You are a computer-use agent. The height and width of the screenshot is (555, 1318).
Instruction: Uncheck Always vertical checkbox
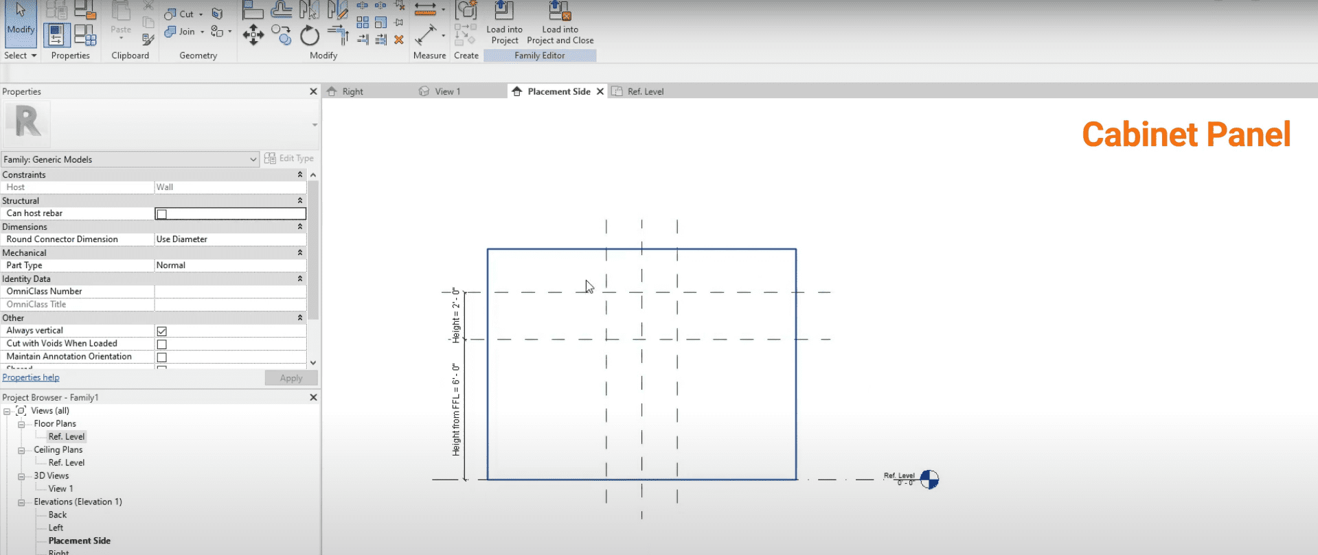click(x=162, y=331)
